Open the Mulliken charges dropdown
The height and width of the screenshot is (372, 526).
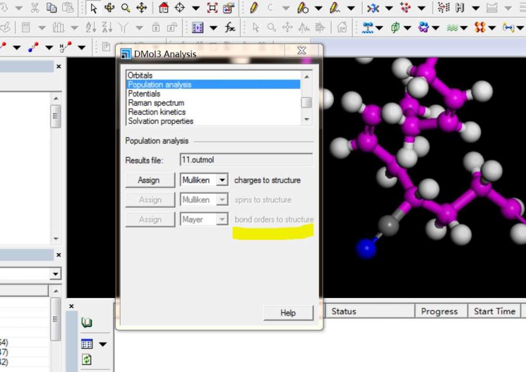pos(222,180)
